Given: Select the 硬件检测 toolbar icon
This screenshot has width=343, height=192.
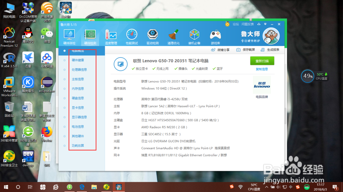Looking at the screenshot, I should (x=90, y=37).
